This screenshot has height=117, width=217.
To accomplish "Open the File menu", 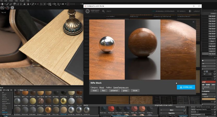I will pyautogui.click(x=1, y=1).
